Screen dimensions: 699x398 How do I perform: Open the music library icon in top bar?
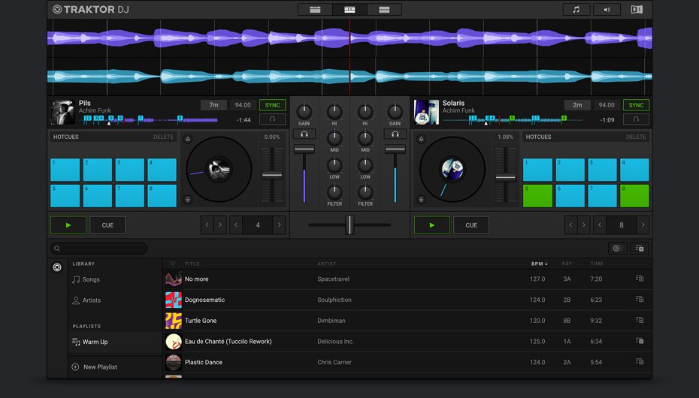(x=576, y=10)
